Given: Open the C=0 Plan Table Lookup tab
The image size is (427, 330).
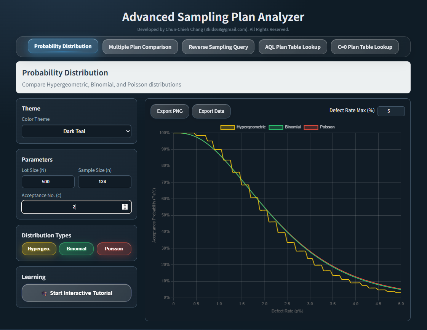Looking at the screenshot, I should point(365,46).
